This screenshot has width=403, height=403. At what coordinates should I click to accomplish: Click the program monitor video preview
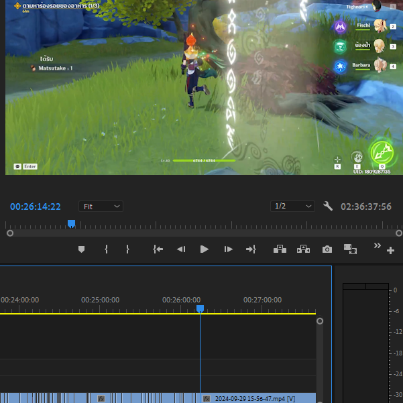[x=204, y=87]
